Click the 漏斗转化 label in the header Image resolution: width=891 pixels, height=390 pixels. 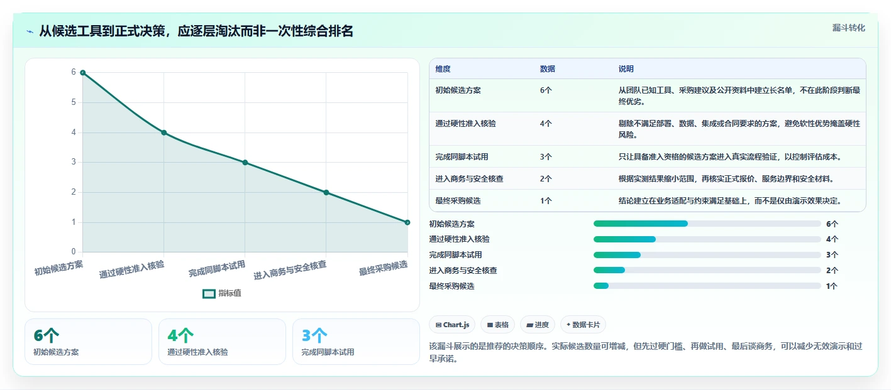click(x=848, y=28)
